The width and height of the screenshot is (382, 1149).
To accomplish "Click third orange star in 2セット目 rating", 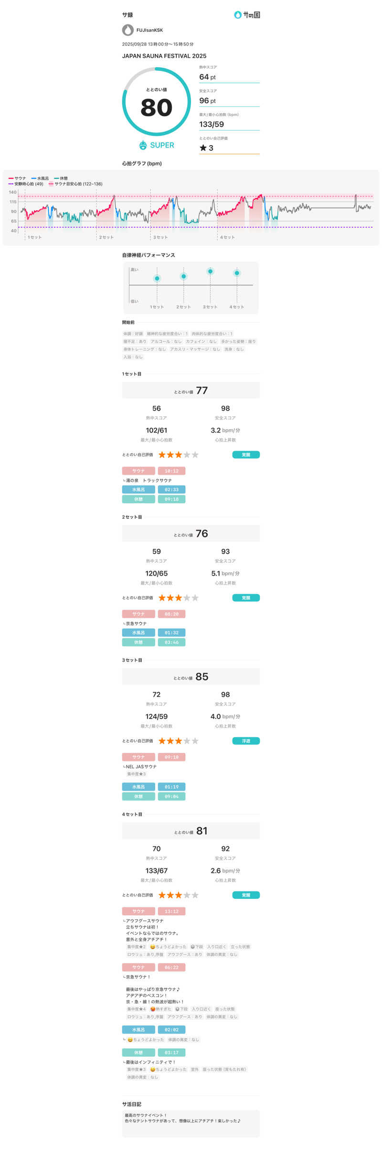I will 179,598.
